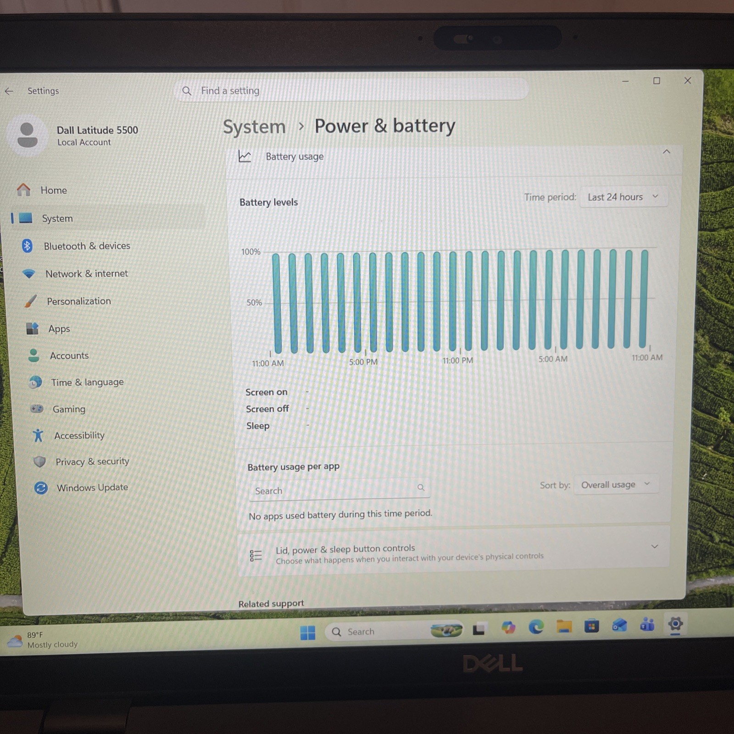Launch Copilot from the taskbar
This screenshot has width=734, height=734.
508,627
